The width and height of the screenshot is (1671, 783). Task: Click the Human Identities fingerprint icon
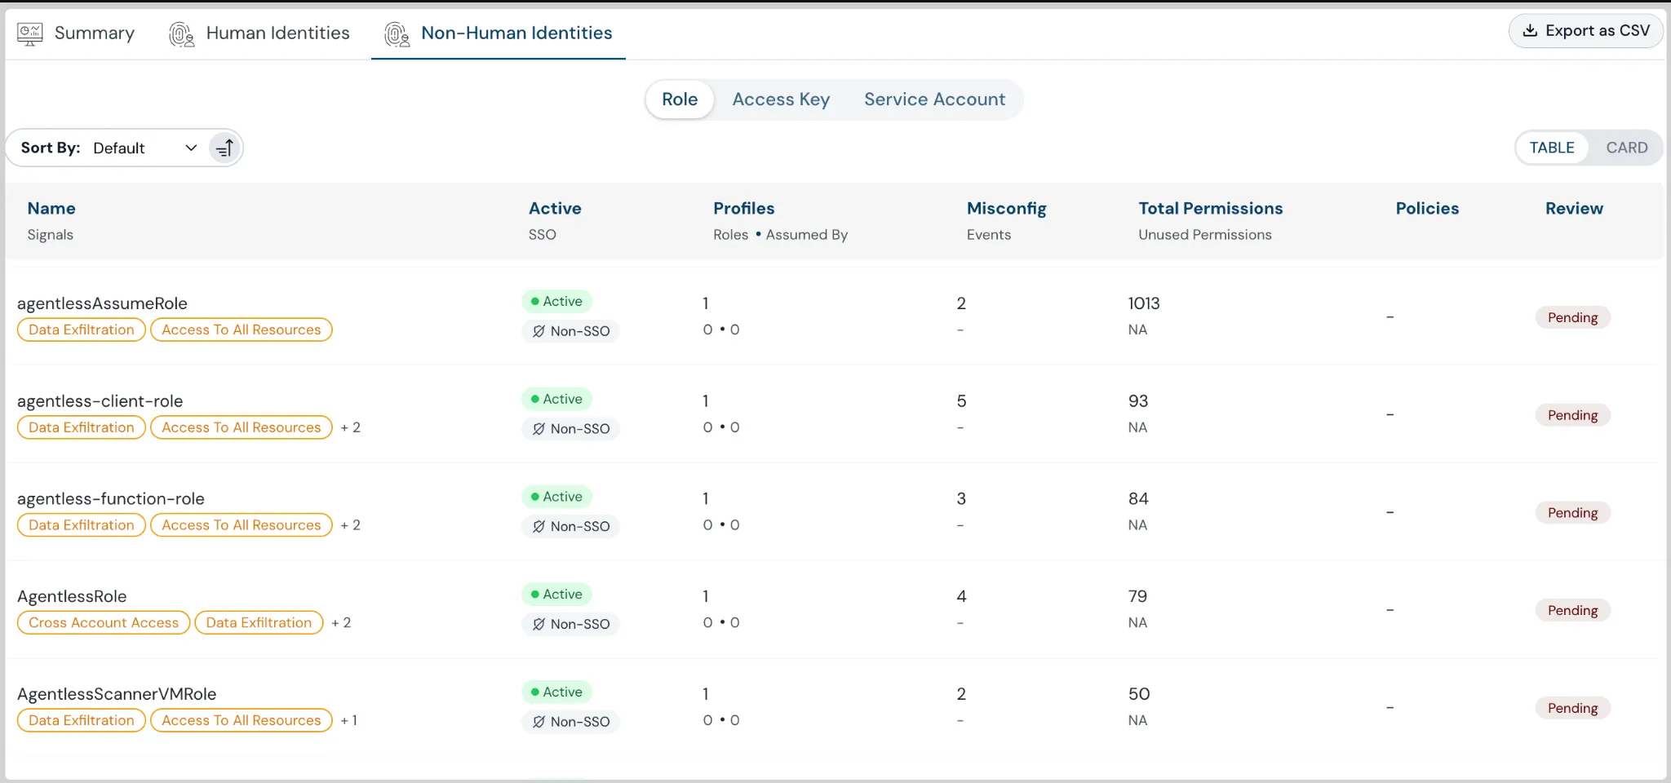pos(181,34)
